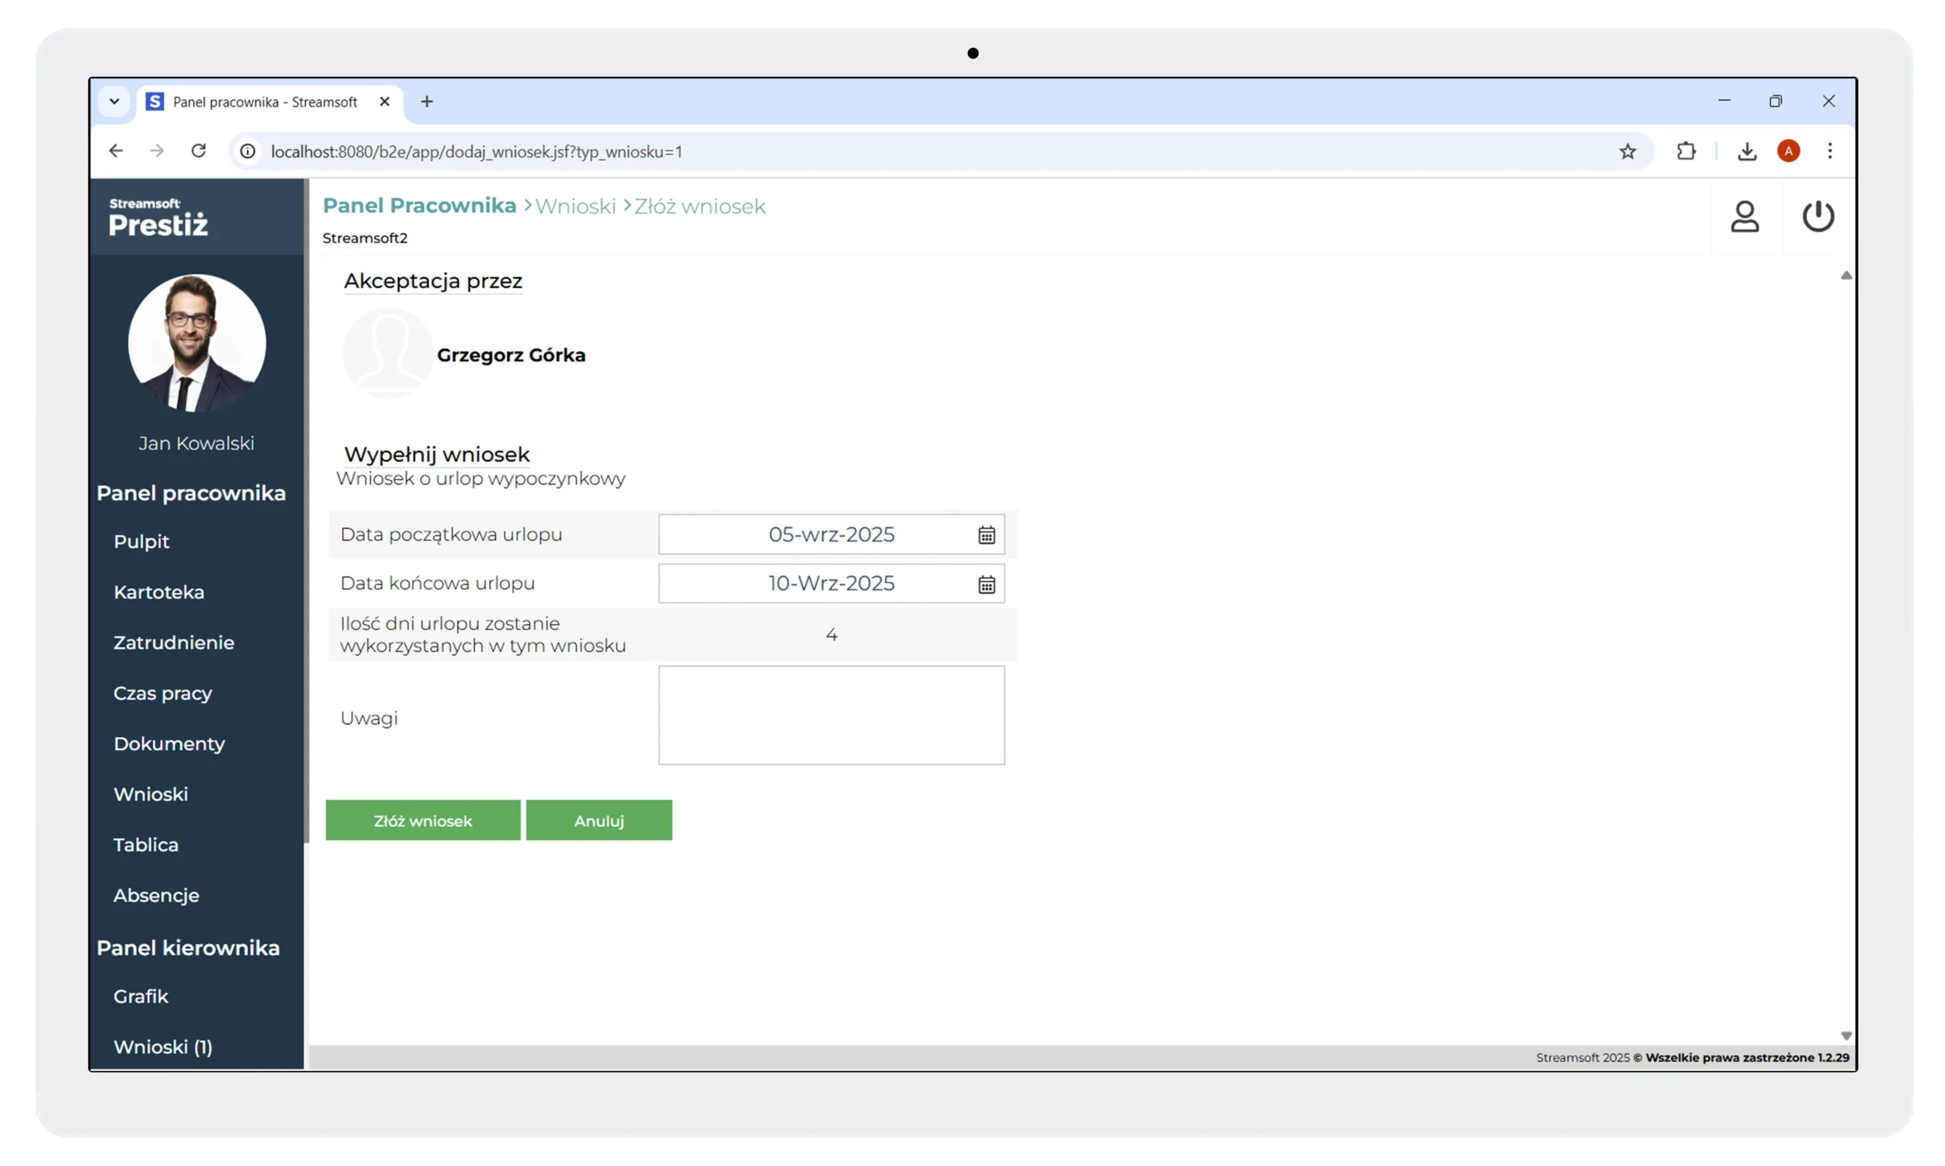
Task: Click the power logout icon
Action: 1817,216
